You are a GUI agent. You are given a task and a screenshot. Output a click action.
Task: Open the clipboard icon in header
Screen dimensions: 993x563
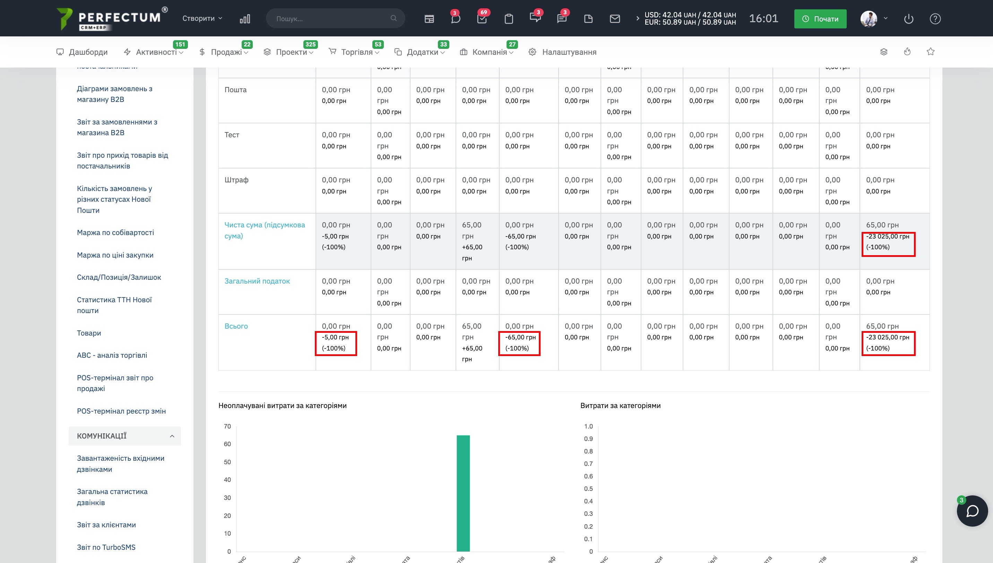click(x=509, y=19)
